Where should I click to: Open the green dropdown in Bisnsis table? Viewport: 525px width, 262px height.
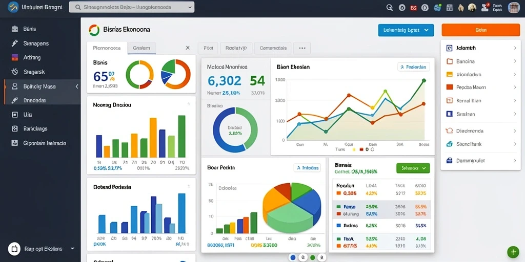413,168
